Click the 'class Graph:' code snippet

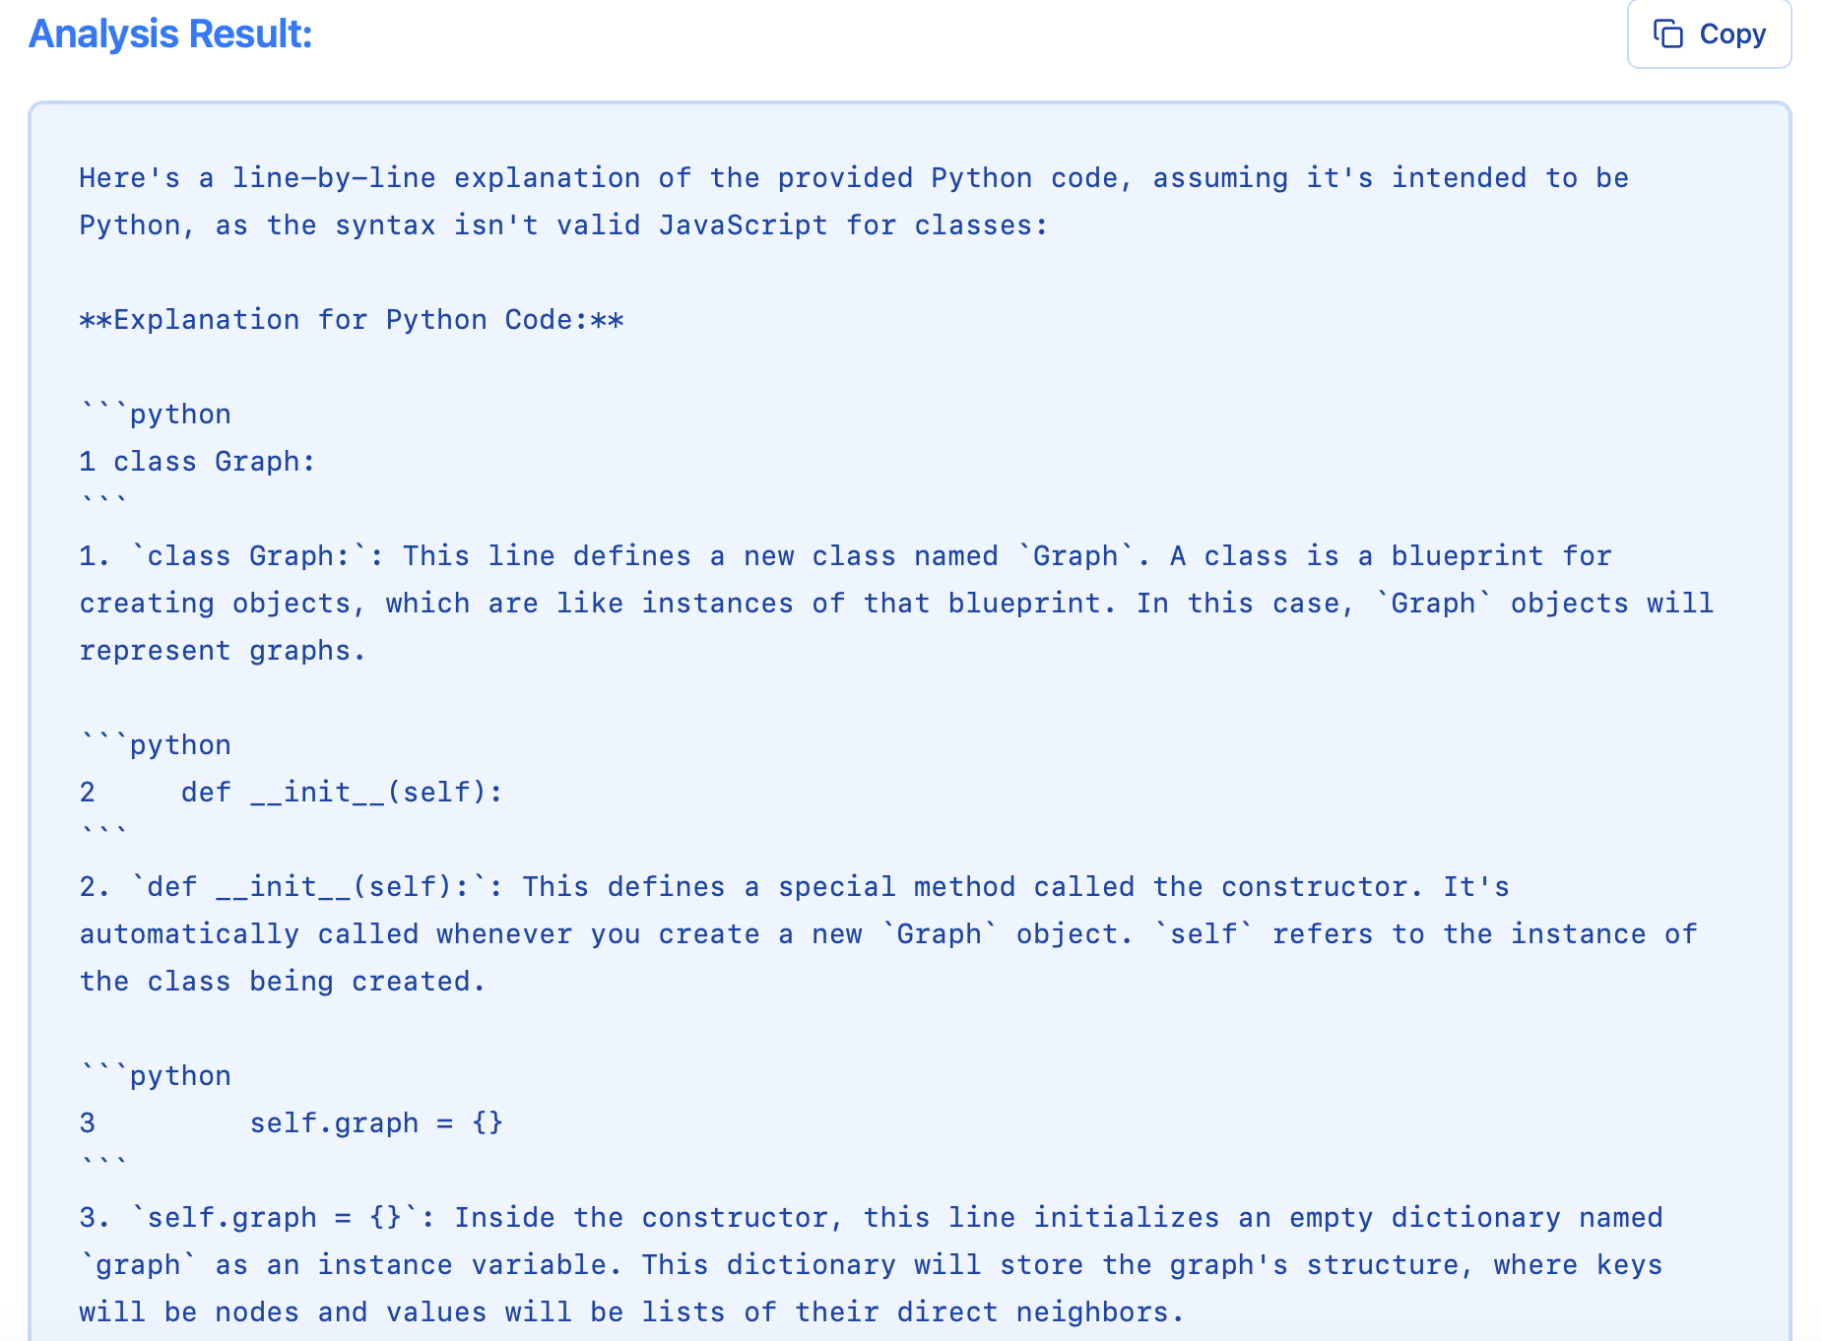pyautogui.click(x=196, y=460)
